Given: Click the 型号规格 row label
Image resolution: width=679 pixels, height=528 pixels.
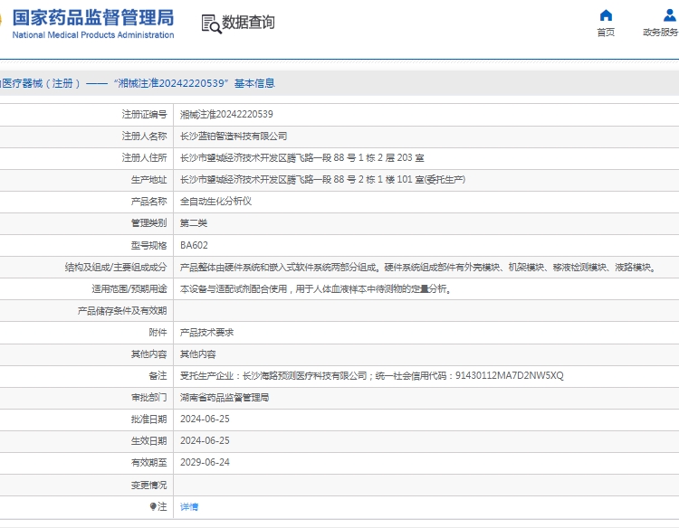Looking at the screenshot, I should point(149,245).
